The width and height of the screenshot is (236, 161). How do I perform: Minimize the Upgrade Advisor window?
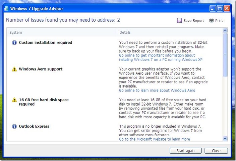213,9
